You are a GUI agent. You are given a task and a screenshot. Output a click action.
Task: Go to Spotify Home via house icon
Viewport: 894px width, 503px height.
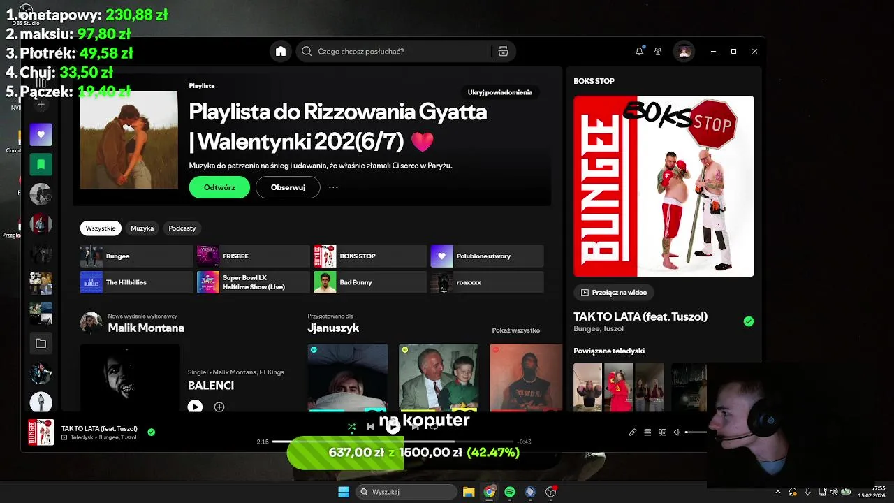coord(281,51)
